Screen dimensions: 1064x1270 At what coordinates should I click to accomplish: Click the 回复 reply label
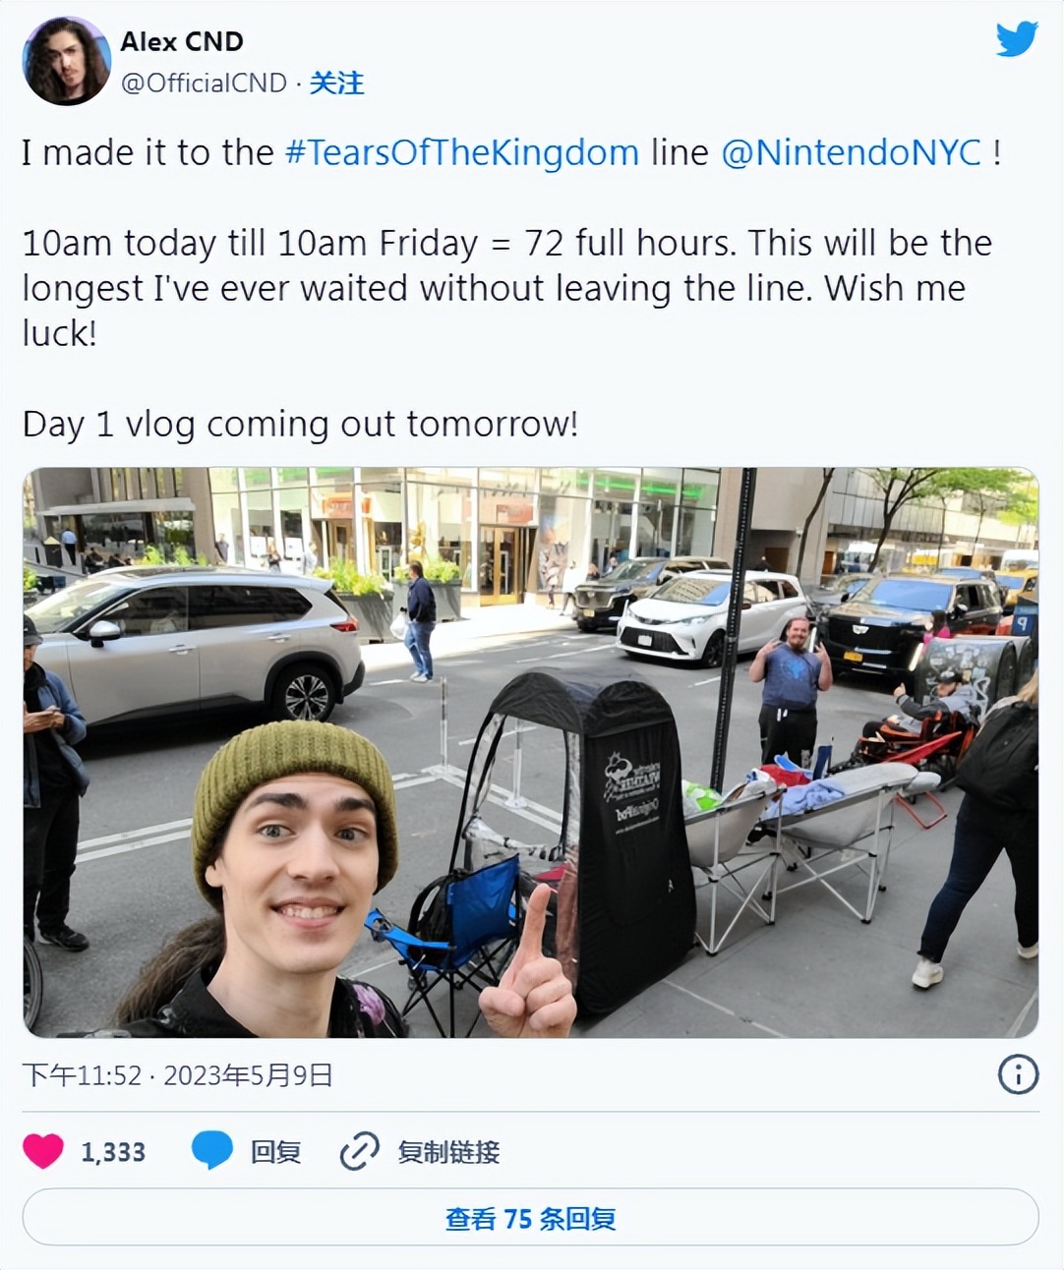(275, 1151)
